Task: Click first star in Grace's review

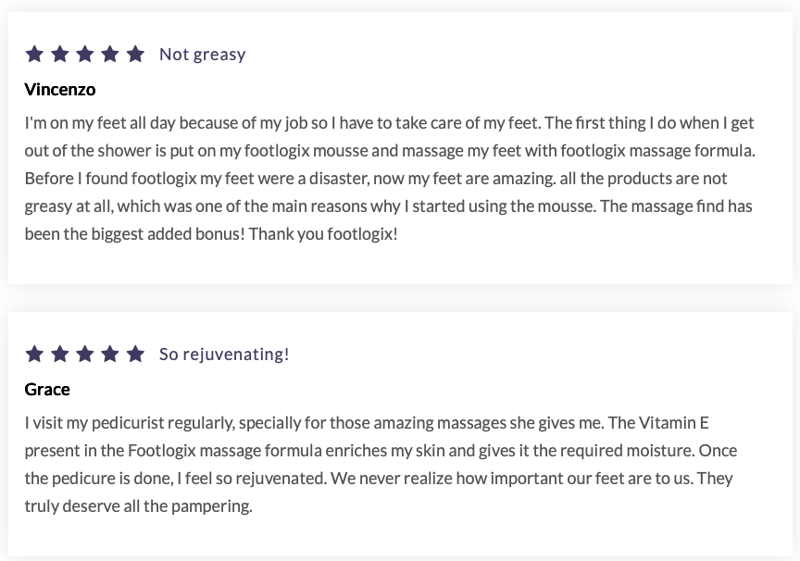Action: [34, 354]
